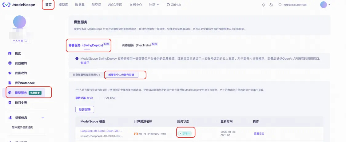Expand the 社区 dropdown menu

(154, 5)
